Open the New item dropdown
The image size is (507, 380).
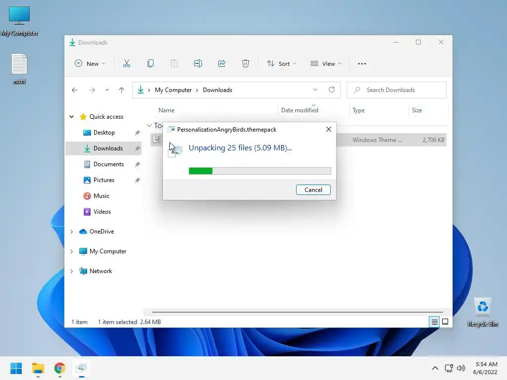pyautogui.click(x=90, y=64)
